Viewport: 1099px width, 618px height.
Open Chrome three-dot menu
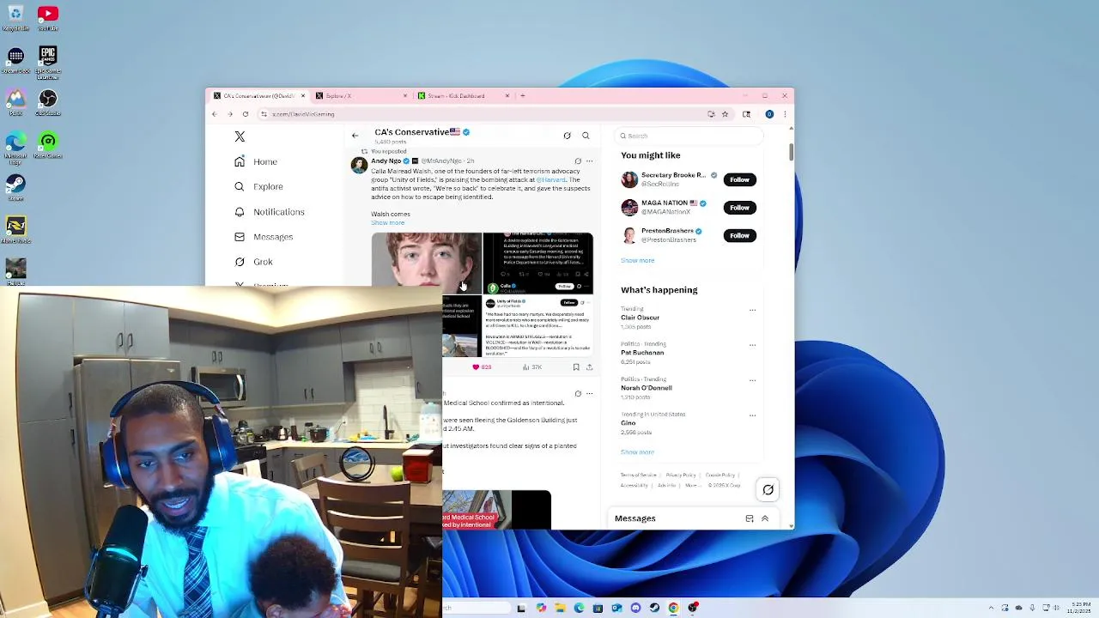point(784,114)
